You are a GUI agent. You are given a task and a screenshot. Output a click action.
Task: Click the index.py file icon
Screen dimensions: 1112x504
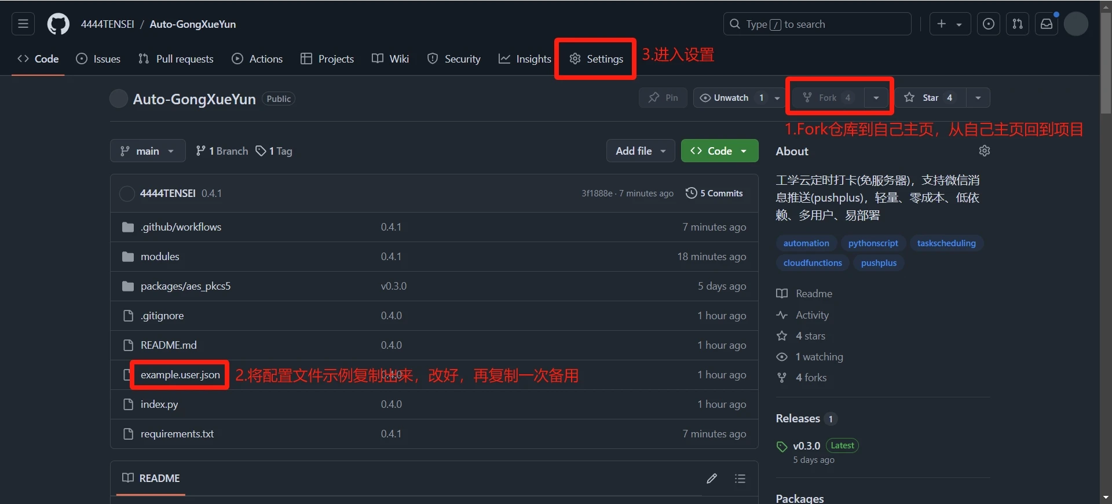(x=128, y=404)
